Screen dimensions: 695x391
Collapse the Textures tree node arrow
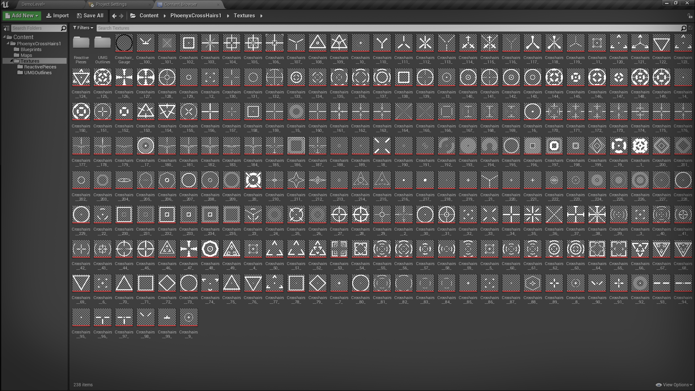coord(12,61)
